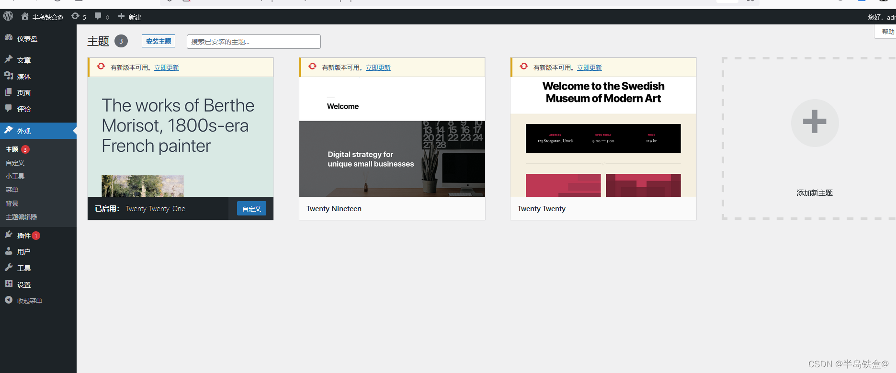Click 立即更新 link for Twenty Twenty
896x373 pixels.
pos(590,68)
